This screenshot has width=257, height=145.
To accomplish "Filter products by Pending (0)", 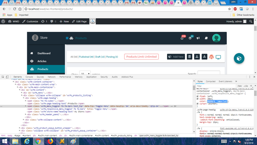I will tap(112, 57).
